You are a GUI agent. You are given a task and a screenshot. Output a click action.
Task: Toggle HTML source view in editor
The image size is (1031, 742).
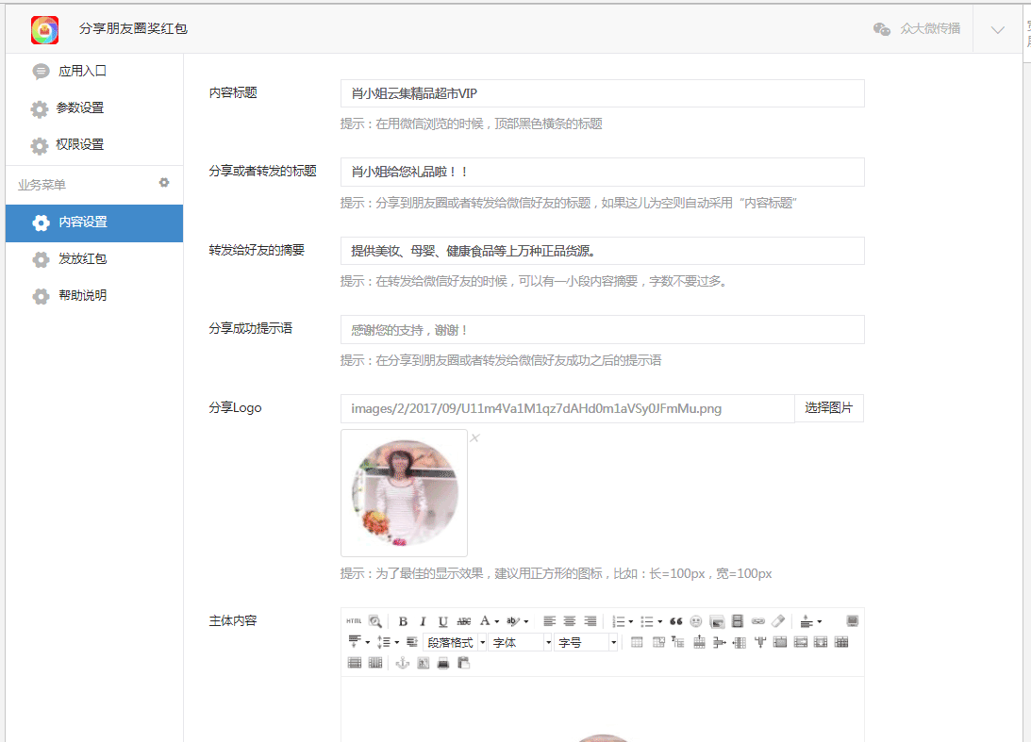point(354,621)
